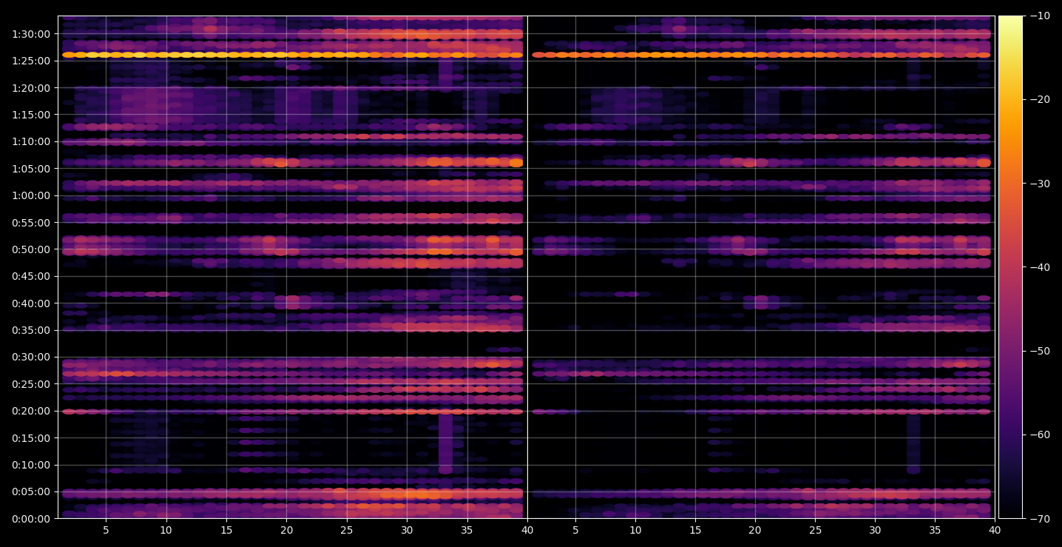The image size is (1062, 547).
Task: Pick the −40 colorbar label
Action: click(x=1039, y=267)
